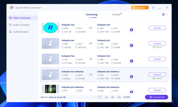Select the Converting tab

(x=92, y=14)
